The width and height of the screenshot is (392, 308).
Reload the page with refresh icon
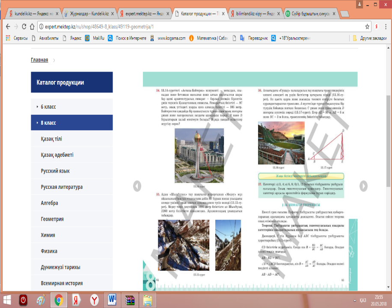point(24,27)
